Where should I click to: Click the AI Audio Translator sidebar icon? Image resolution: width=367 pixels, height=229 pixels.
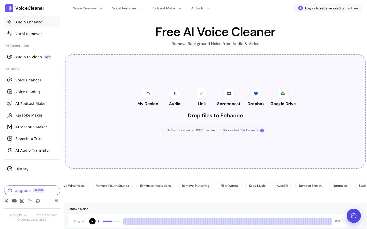click(10, 150)
